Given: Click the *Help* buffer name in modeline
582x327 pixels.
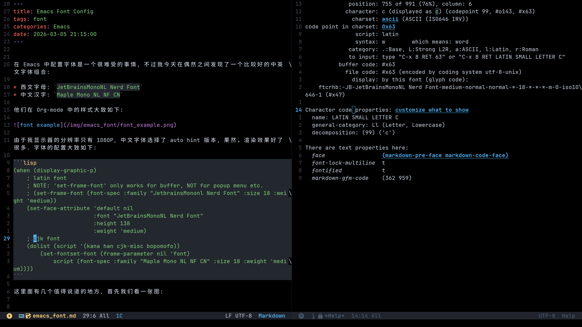Looking at the screenshot, I should tap(334, 316).
